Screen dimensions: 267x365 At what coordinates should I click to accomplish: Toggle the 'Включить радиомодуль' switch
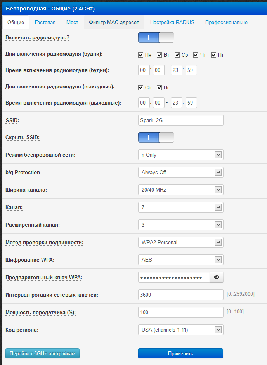156,38
